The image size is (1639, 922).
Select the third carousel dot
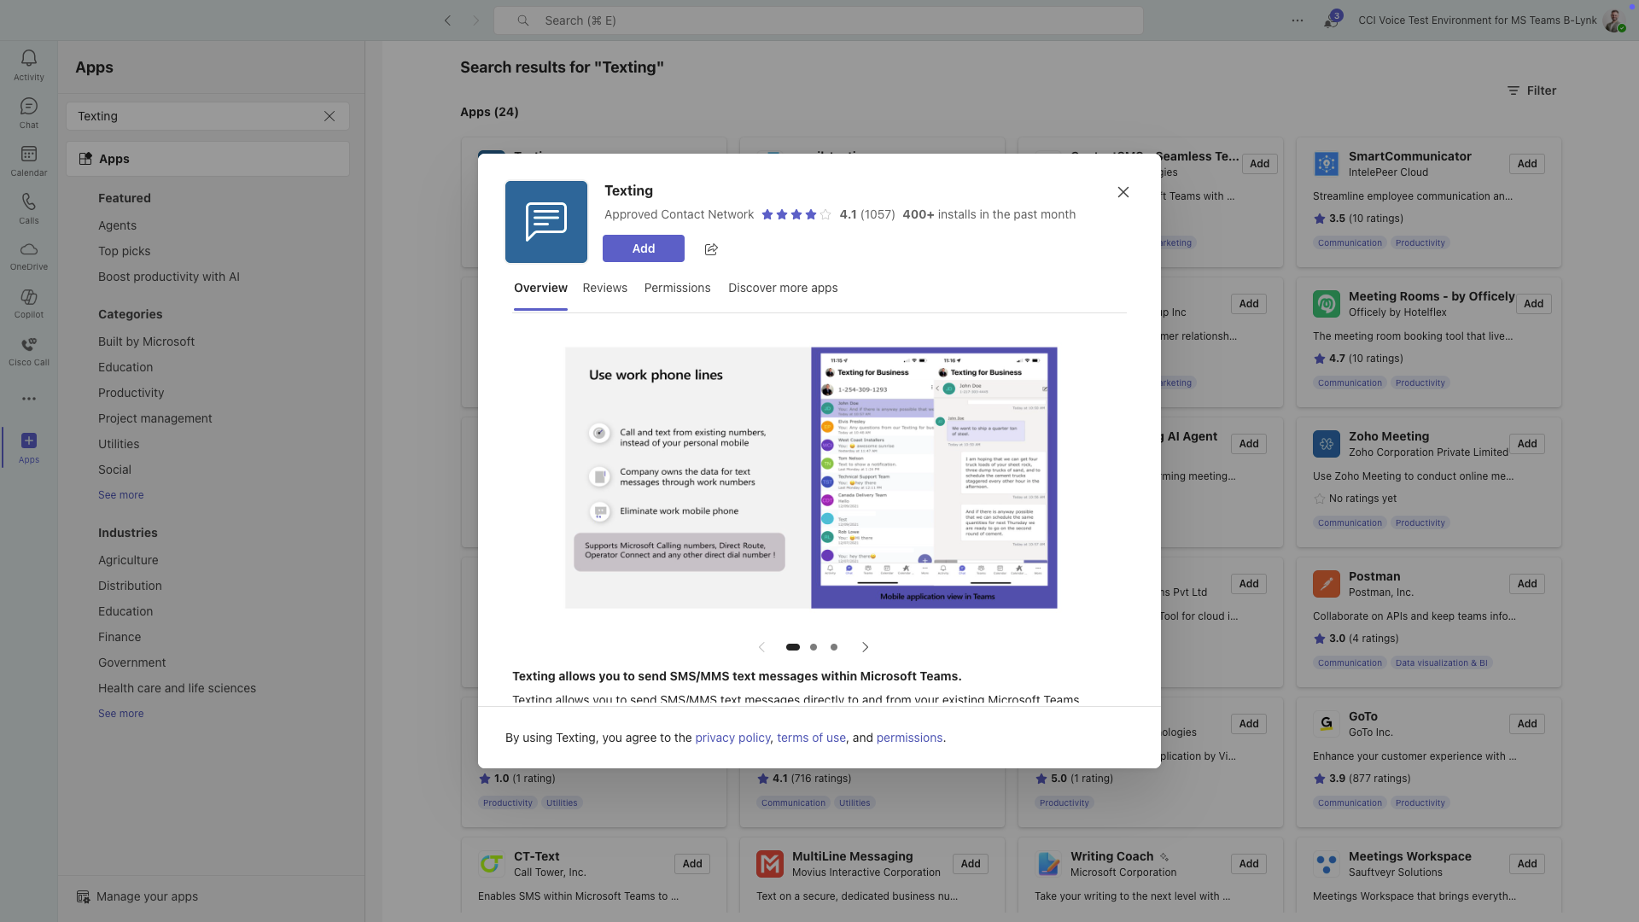834,647
